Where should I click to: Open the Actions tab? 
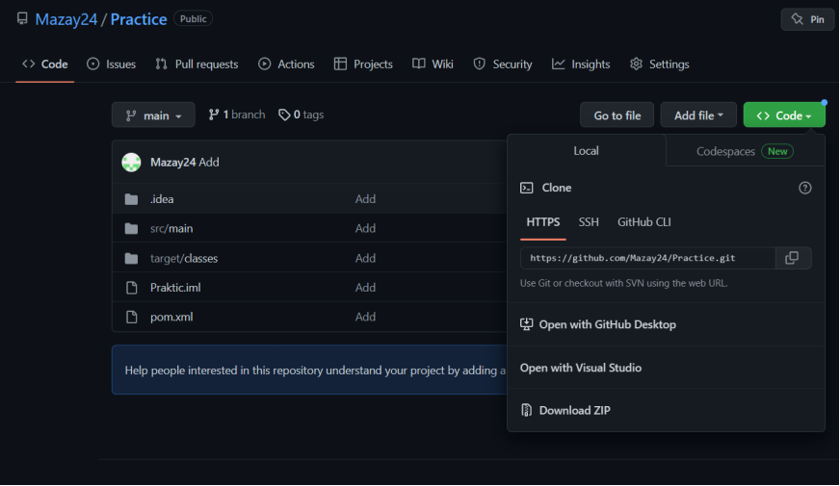coord(286,64)
